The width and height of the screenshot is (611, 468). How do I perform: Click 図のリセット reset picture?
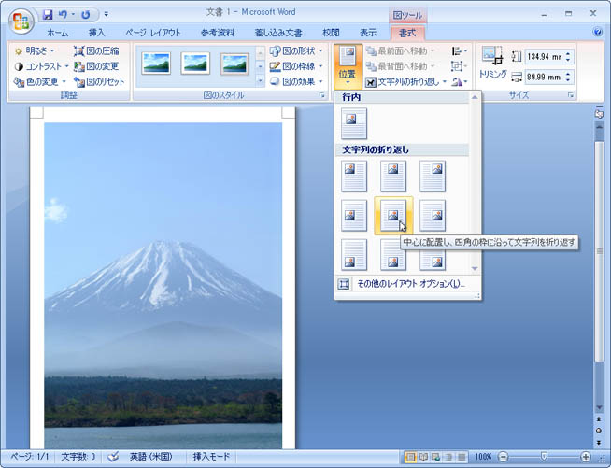[x=98, y=82]
